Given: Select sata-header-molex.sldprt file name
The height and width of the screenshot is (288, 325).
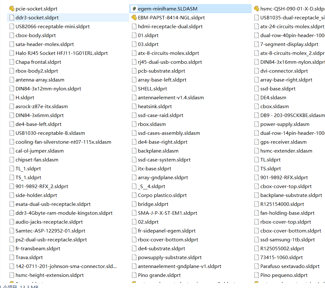Looking at the screenshot, I should click(45, 44).
